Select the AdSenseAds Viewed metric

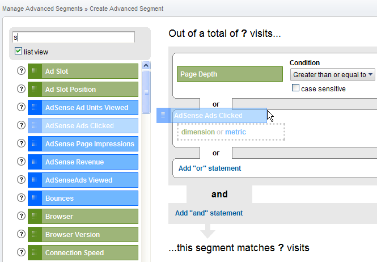83,180
